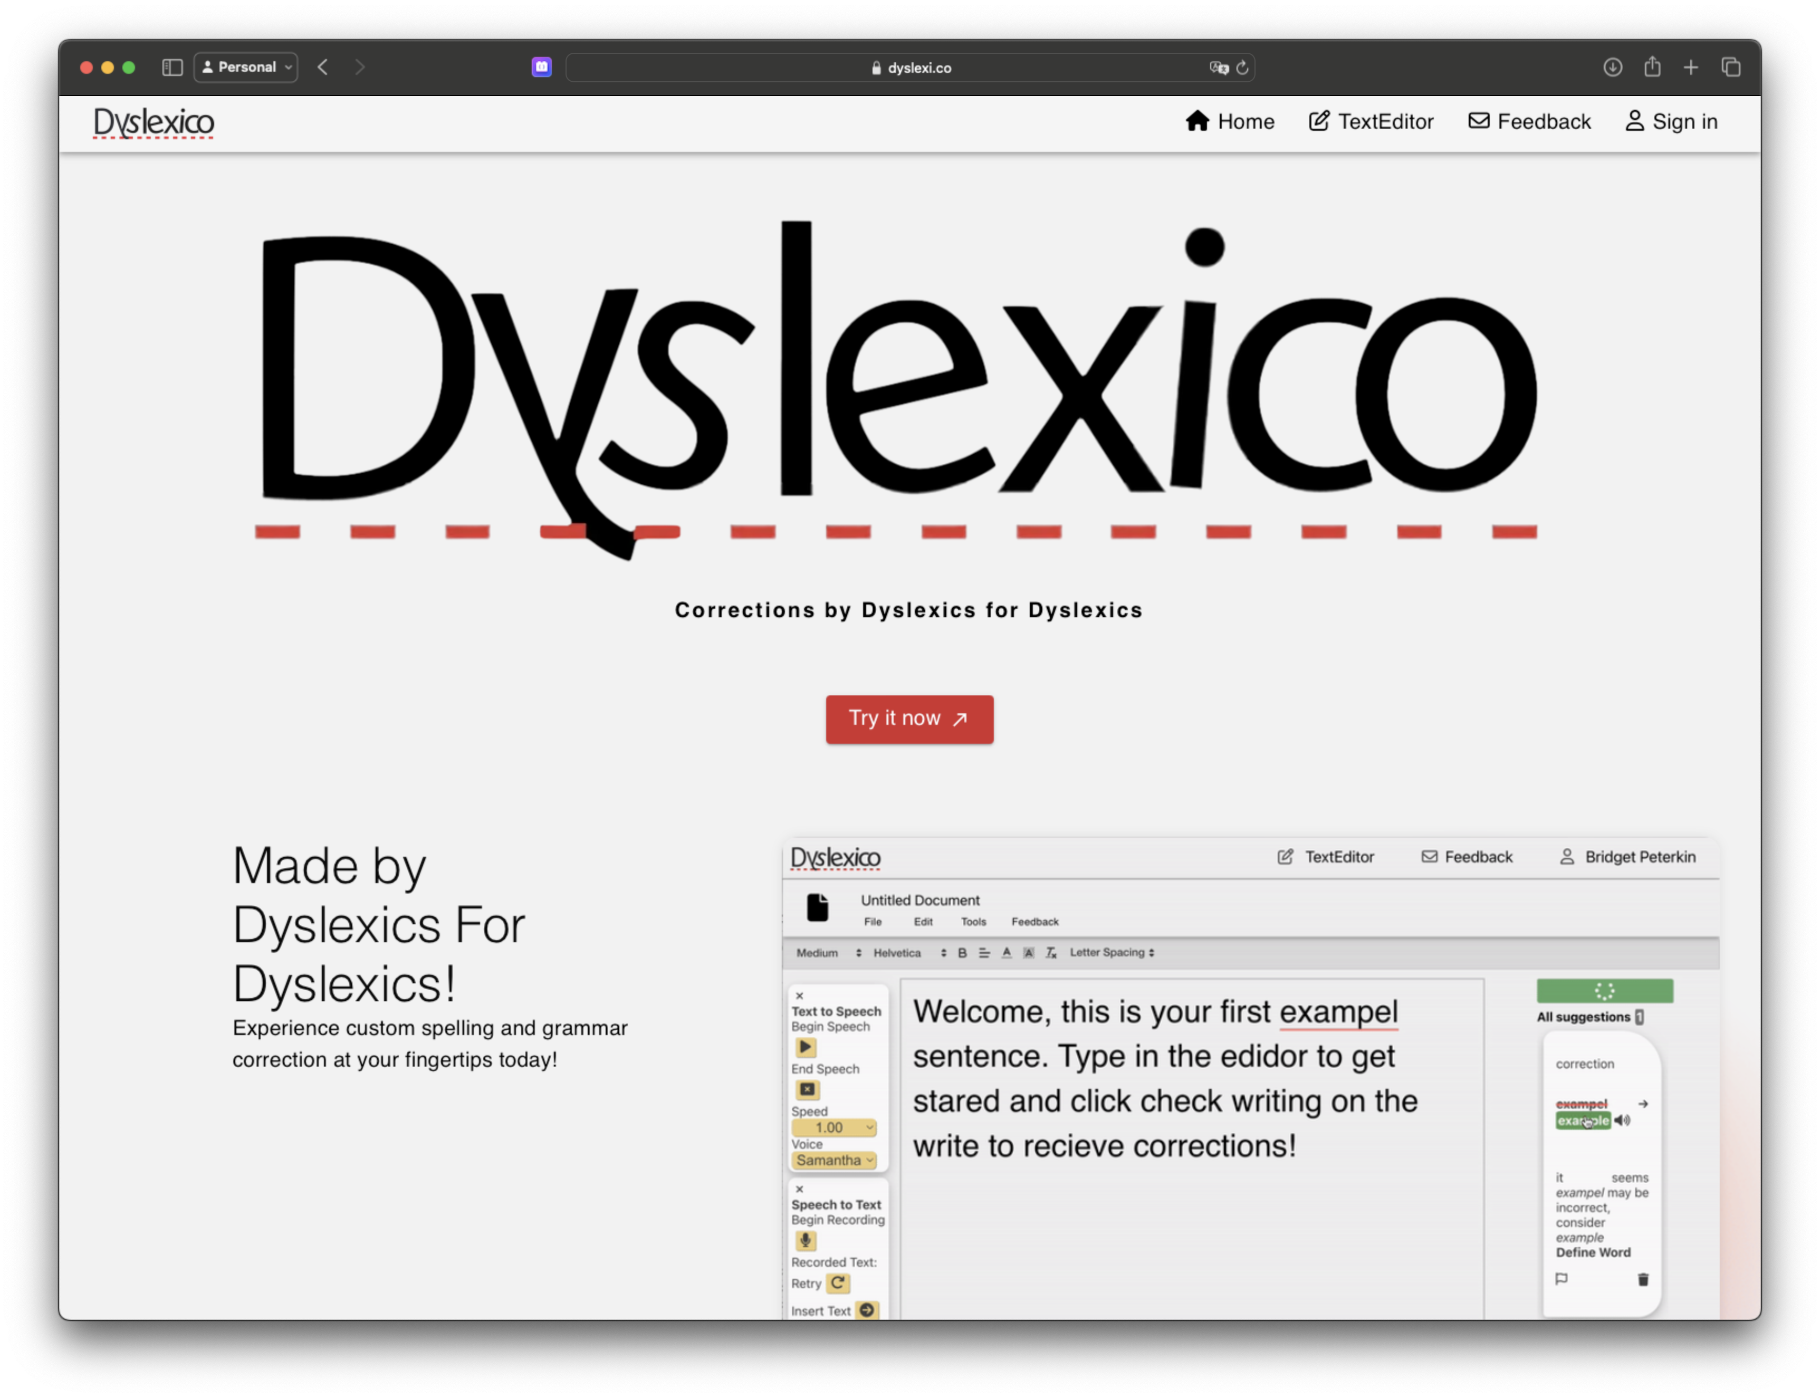This screenshot has height=1398, width=1820.
Task: Open the Medium size dropdown in editor preview
Action: tap(828, 953)
